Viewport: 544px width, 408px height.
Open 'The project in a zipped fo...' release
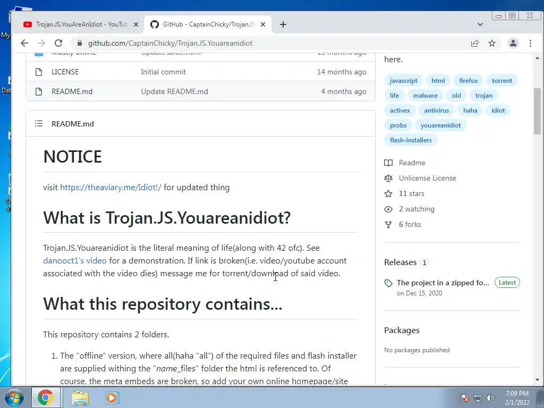(443, 283)
